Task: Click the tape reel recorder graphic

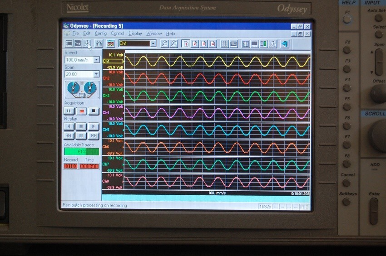Action: (82, 90)
